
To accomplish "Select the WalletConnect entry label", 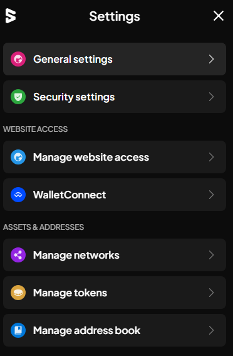I will 70,195.
